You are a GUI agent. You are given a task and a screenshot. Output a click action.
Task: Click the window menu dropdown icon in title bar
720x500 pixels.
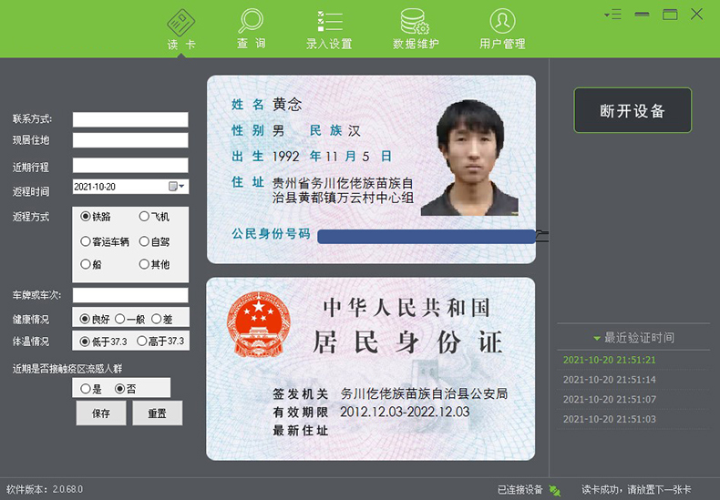pyautogui.click(x=612, y=14)
